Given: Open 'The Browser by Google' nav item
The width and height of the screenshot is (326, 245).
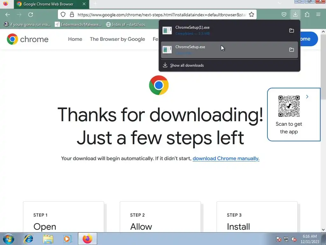Looking at the screenshot, I should pos(117,39).
